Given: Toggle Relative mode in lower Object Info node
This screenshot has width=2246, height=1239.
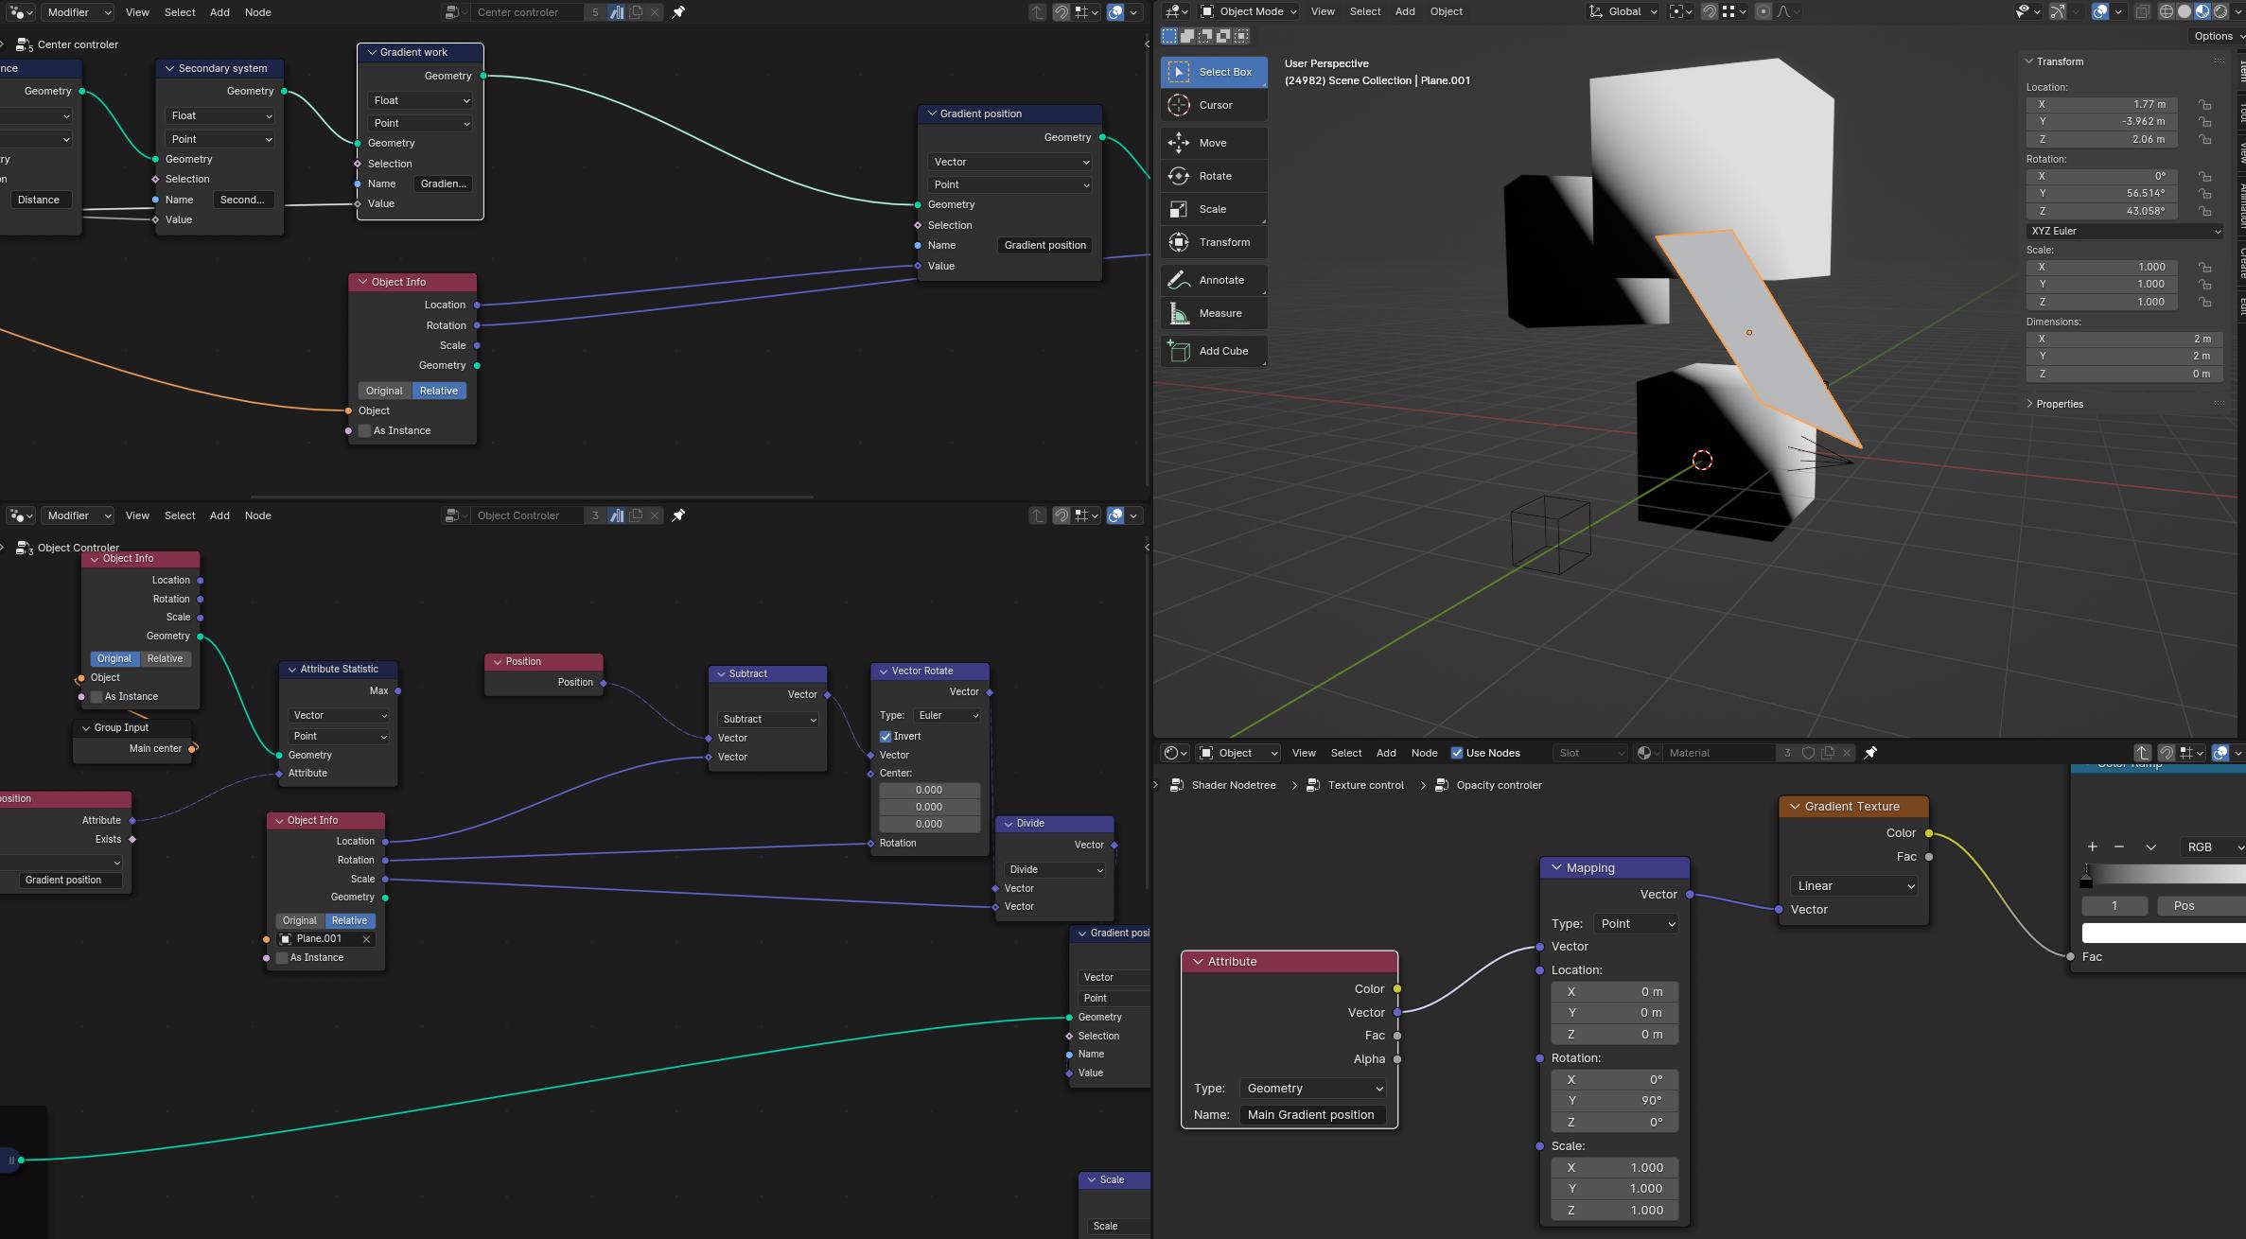Looking at the screenshot, I should coord(349,920).
